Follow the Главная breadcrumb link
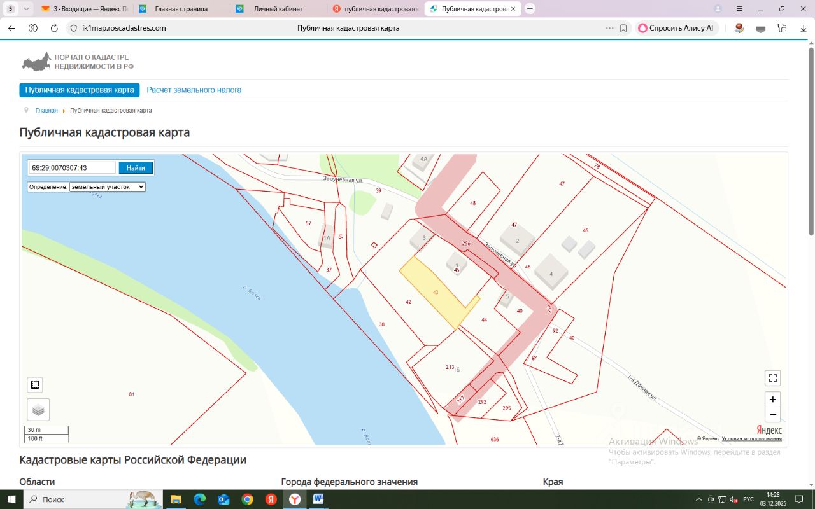The height and width of the screenshot is (509, 815). point(46,111)
